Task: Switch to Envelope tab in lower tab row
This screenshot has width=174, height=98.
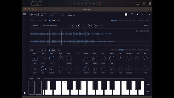Action: click(x=128, y=50)
